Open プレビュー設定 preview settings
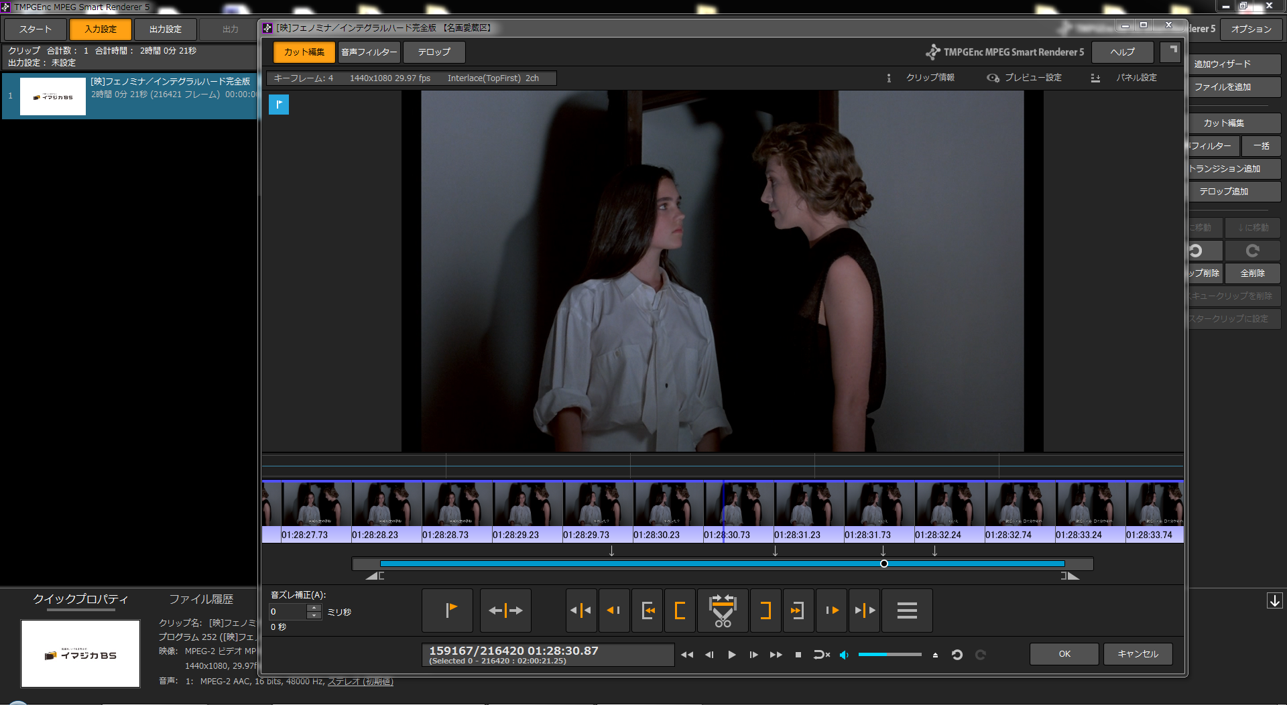Image resolution: width=1287 pixels, height=705 pixels. (1024, 78)
